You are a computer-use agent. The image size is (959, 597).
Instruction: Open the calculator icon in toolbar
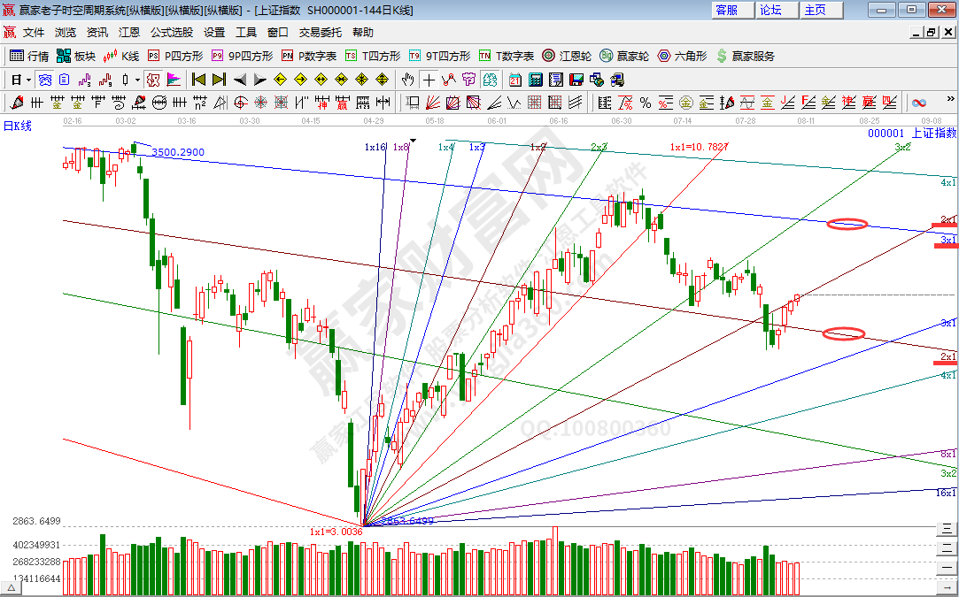[x=535, y=80]
